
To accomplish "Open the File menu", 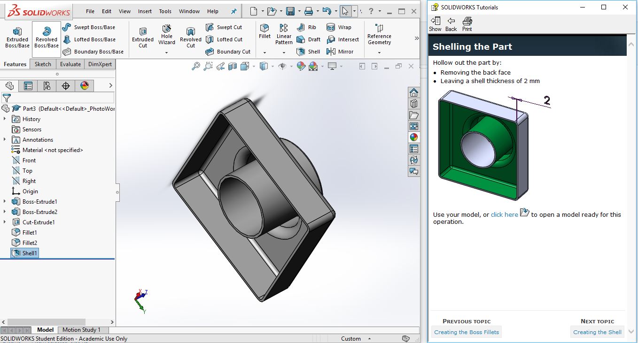I will tap(90, 11).
